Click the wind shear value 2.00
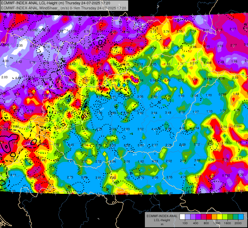The width and height of the screenshot is (248, 228). [x=127, y=161]
